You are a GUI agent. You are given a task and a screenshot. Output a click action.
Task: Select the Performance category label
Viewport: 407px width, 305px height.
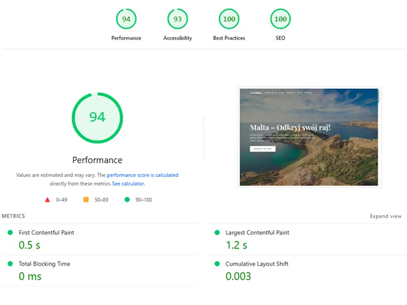pyautogui.click(x=126, y=38)
